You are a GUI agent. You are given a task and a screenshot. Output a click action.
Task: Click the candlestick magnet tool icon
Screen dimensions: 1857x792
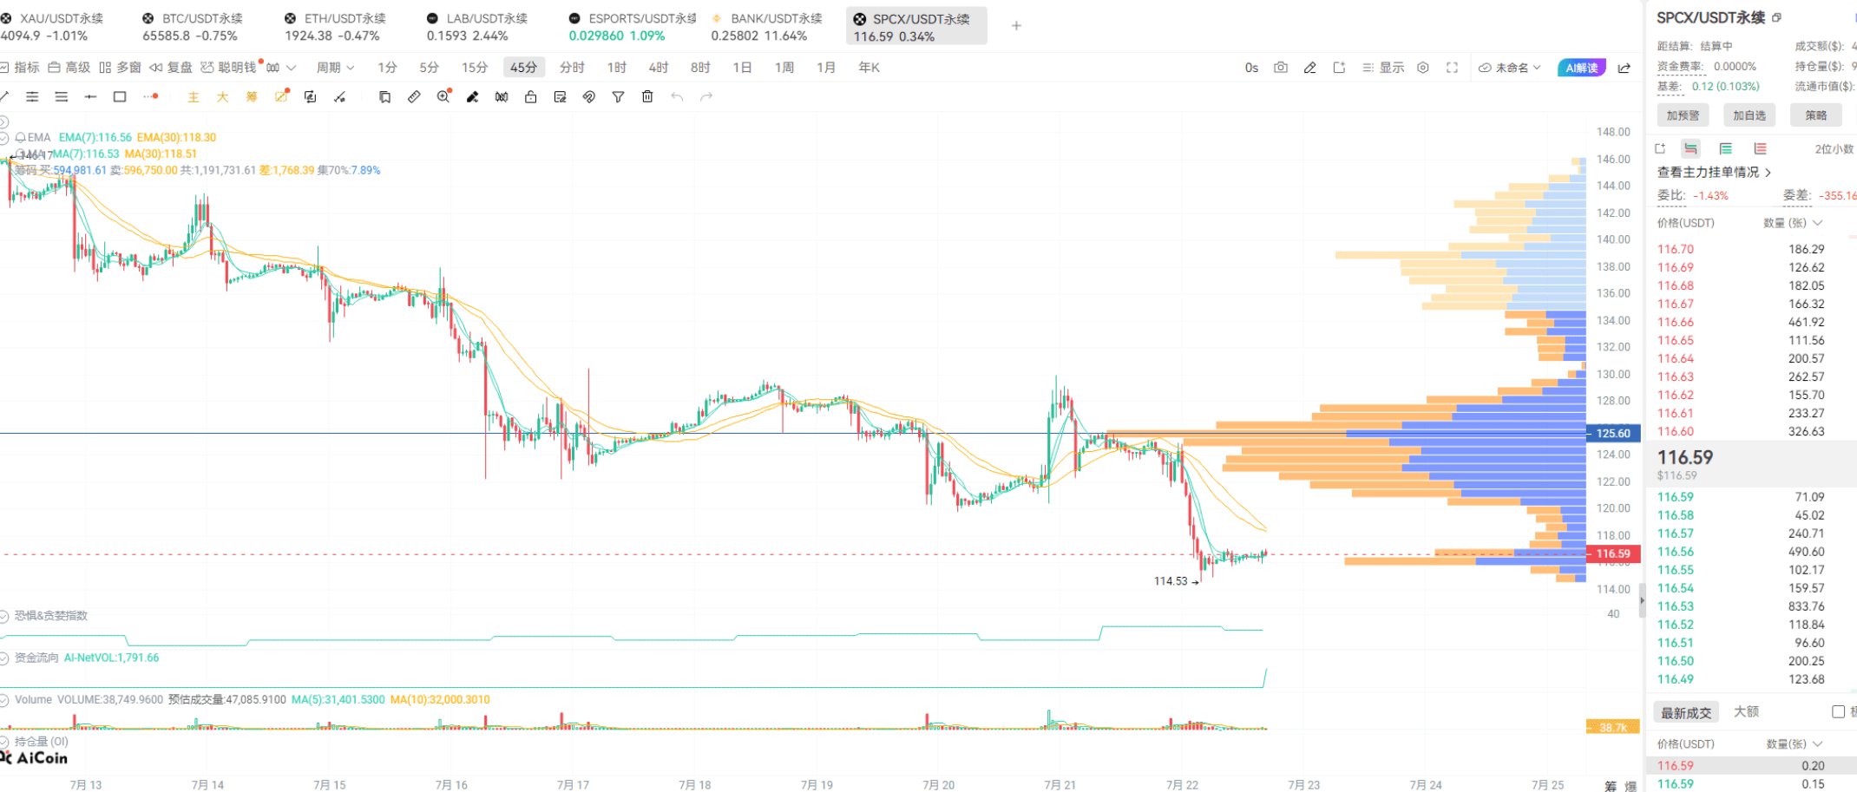point(502,96)
